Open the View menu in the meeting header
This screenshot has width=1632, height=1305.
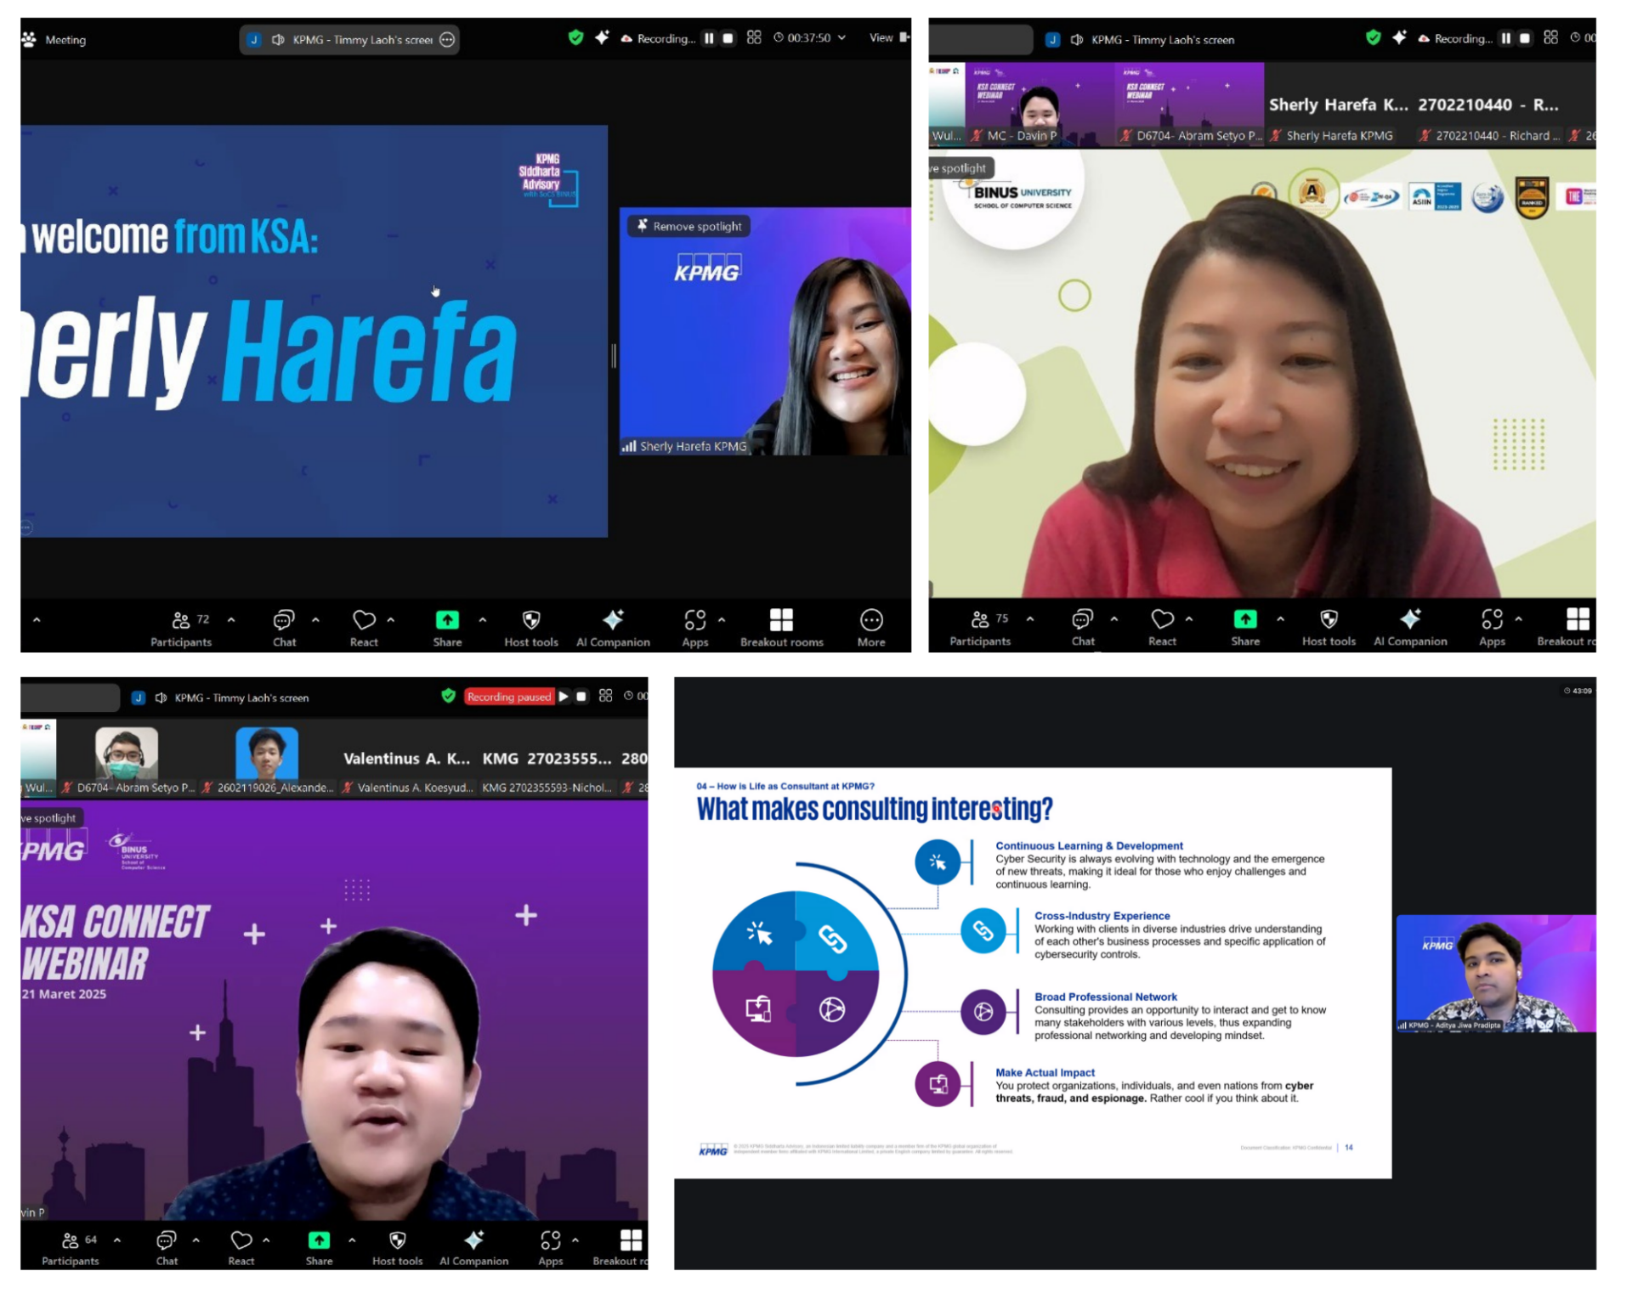[x=881, y=37]
